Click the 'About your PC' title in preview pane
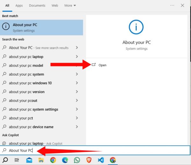Viewport: 191px width, 165px height. [x=137, y=42]
